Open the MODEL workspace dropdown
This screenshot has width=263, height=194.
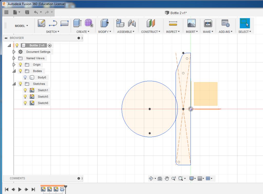click(22, 26)
